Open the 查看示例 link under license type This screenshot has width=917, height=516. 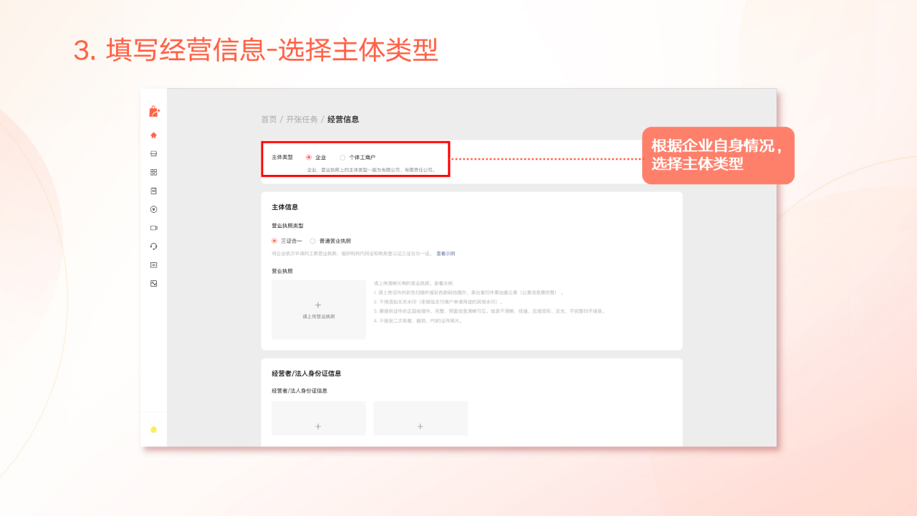(x=446, y=253)
